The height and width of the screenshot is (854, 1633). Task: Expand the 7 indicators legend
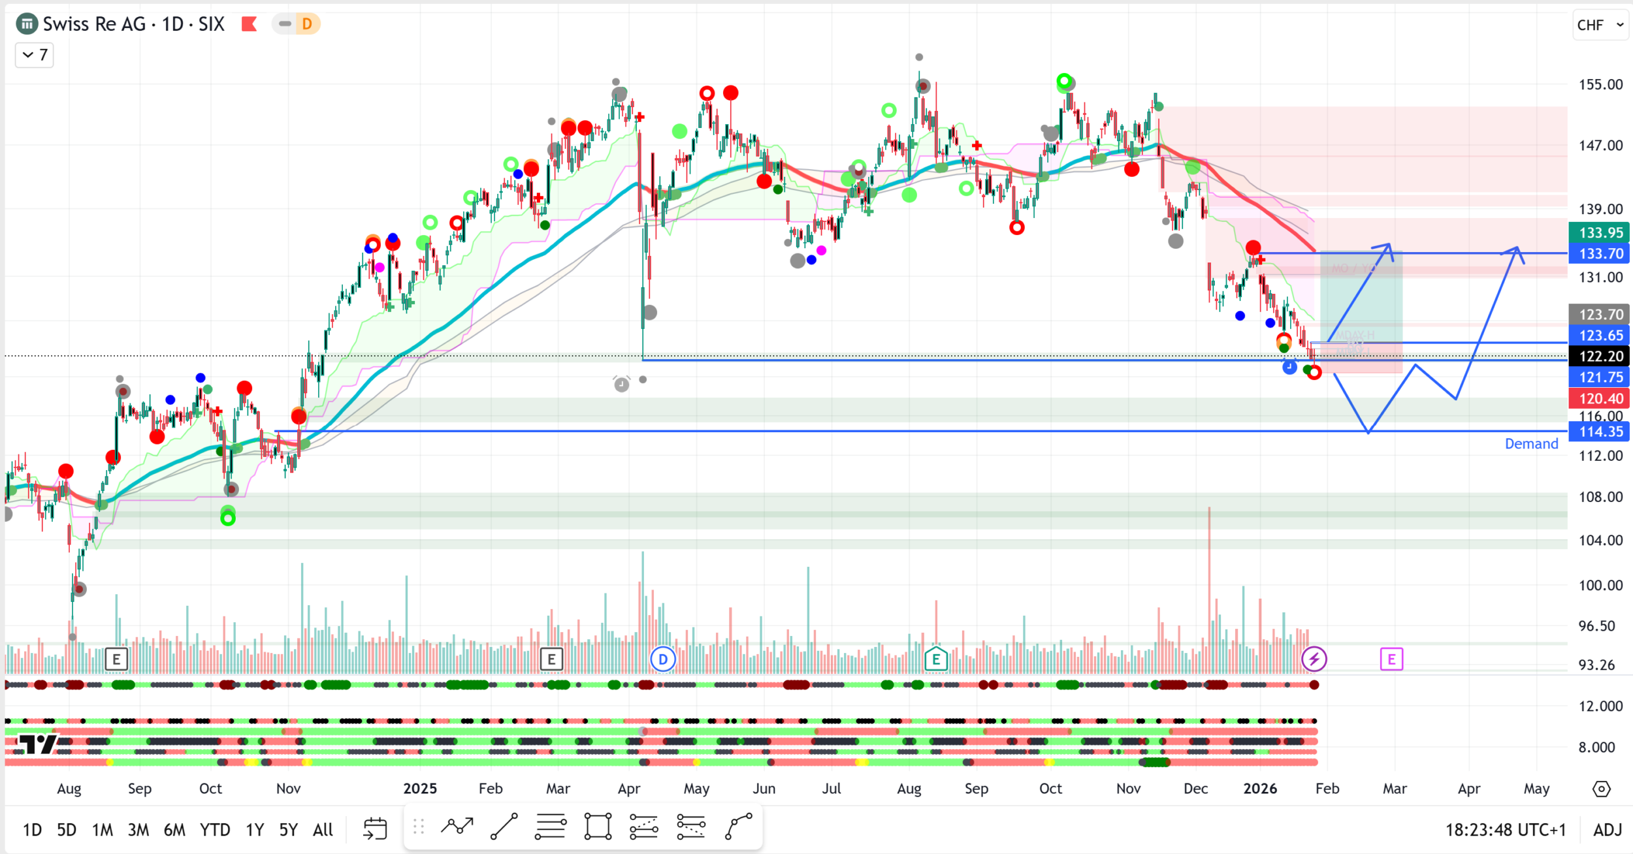(35, 55)
